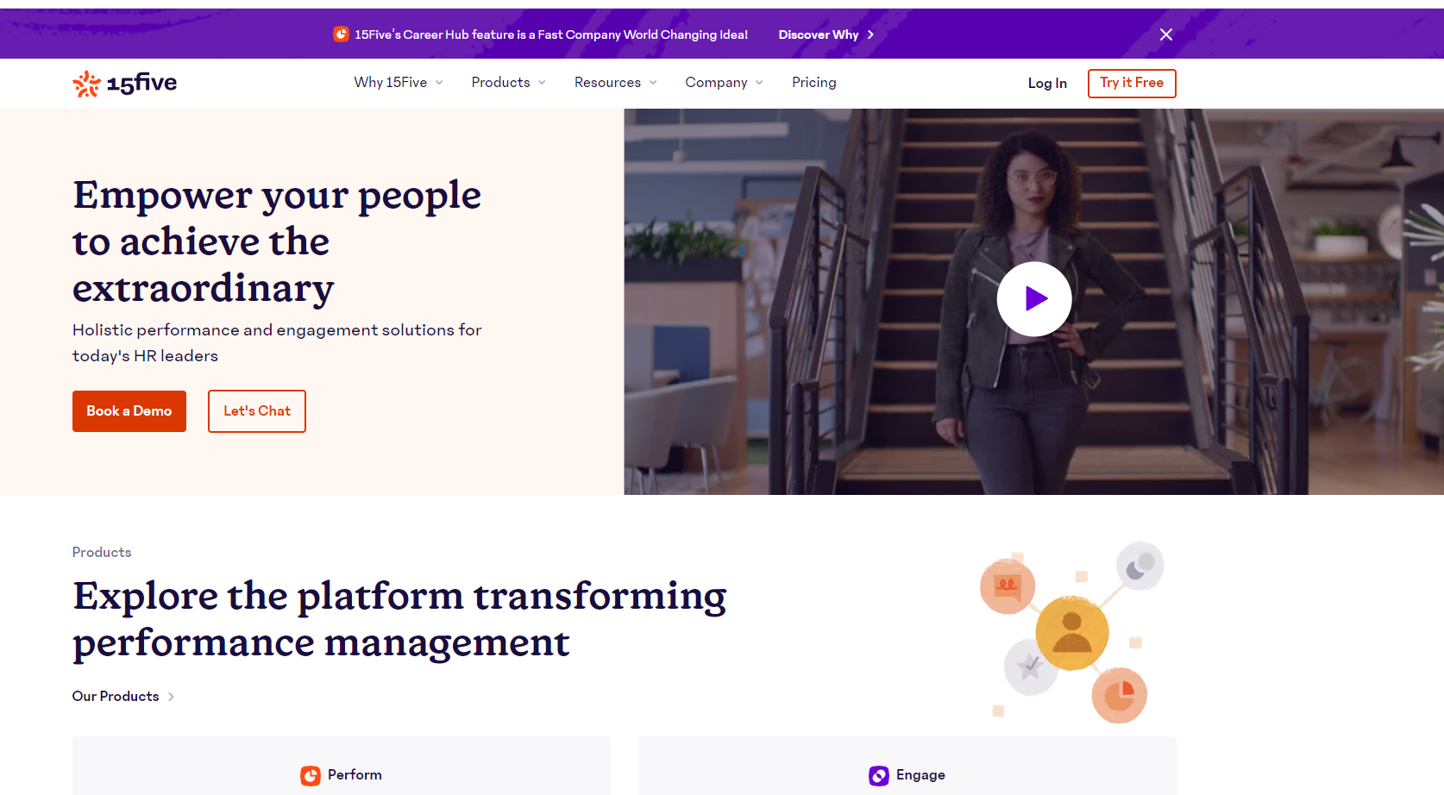Click the purple Engage icon
The height and width of the screenshot is (795, 1444).
[x=879, y=775]
